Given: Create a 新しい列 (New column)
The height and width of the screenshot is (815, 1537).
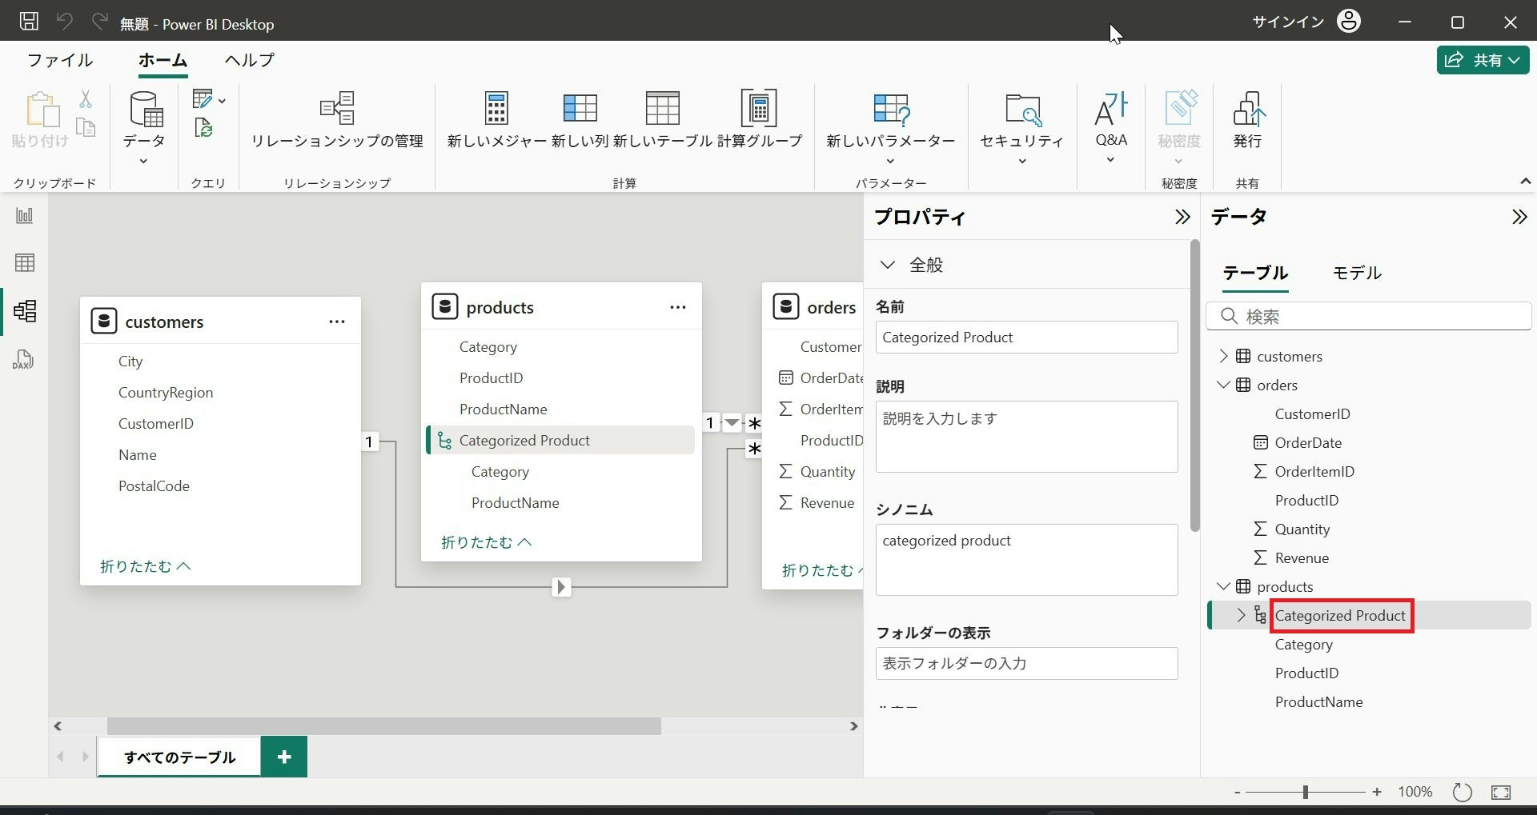Looking at the screenshot, I should coord(580,120).
